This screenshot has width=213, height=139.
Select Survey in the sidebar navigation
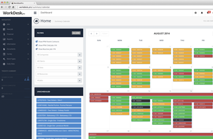click(x=9, y=54)
